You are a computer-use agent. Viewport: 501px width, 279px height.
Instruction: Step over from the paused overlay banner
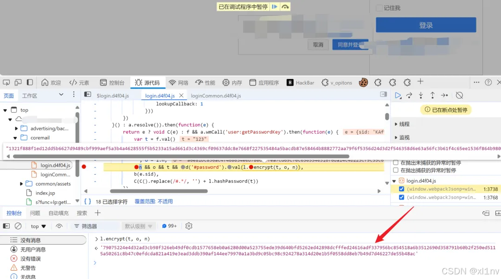[285, 6]
